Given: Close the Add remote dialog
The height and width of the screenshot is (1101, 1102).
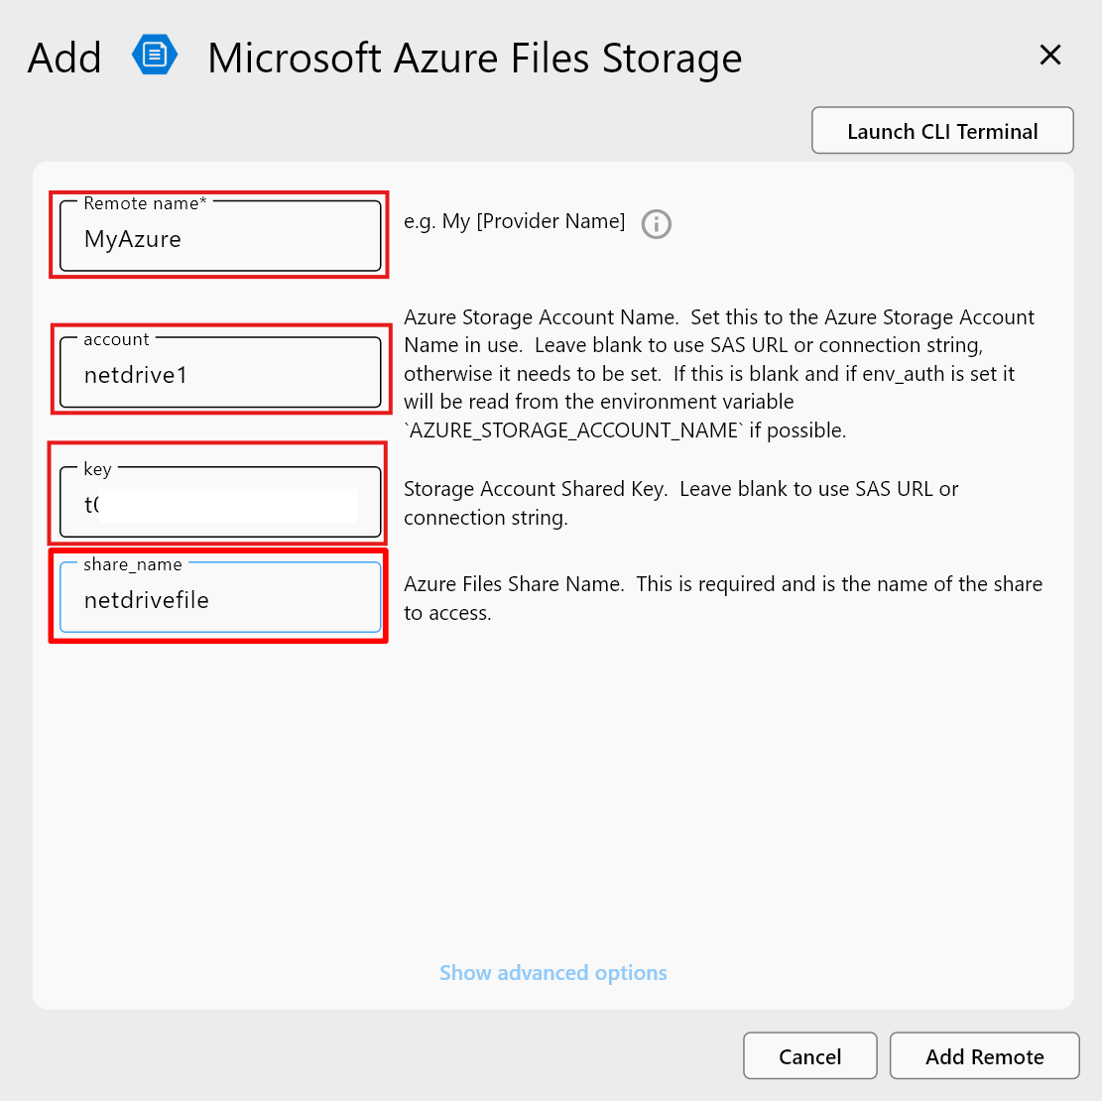Looking at the screenshot, I should point(1049,55).
